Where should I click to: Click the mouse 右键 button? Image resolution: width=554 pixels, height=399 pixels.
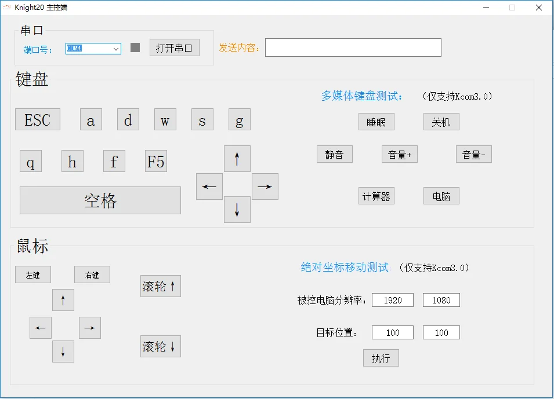point(92,274)
